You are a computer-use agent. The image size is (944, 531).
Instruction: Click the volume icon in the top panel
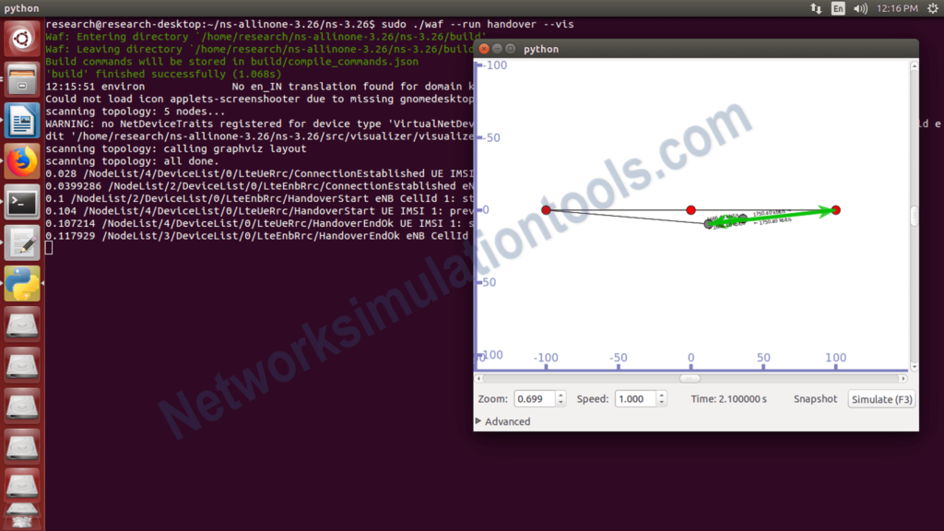860,8
